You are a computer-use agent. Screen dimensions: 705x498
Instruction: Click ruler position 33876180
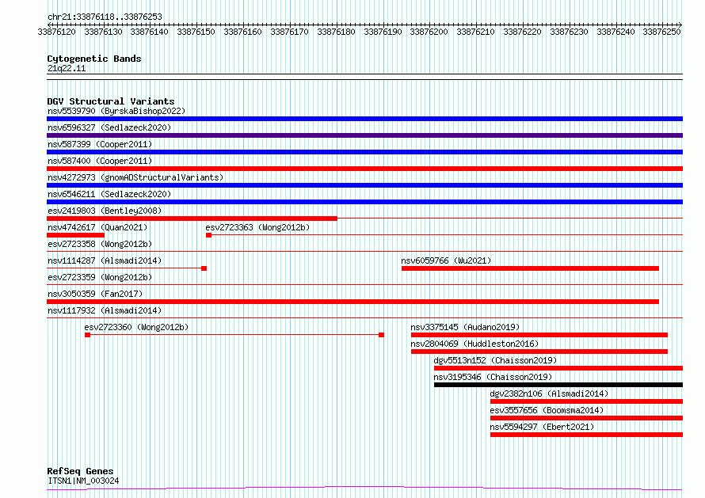pyautogui.click(x=336, y=32)
